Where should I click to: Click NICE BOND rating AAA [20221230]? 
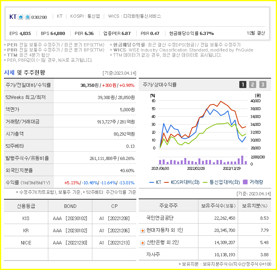[x=70, y=243]
